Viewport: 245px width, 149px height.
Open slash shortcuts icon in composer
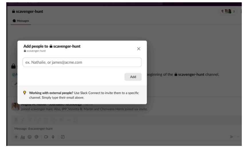(63, 137)
